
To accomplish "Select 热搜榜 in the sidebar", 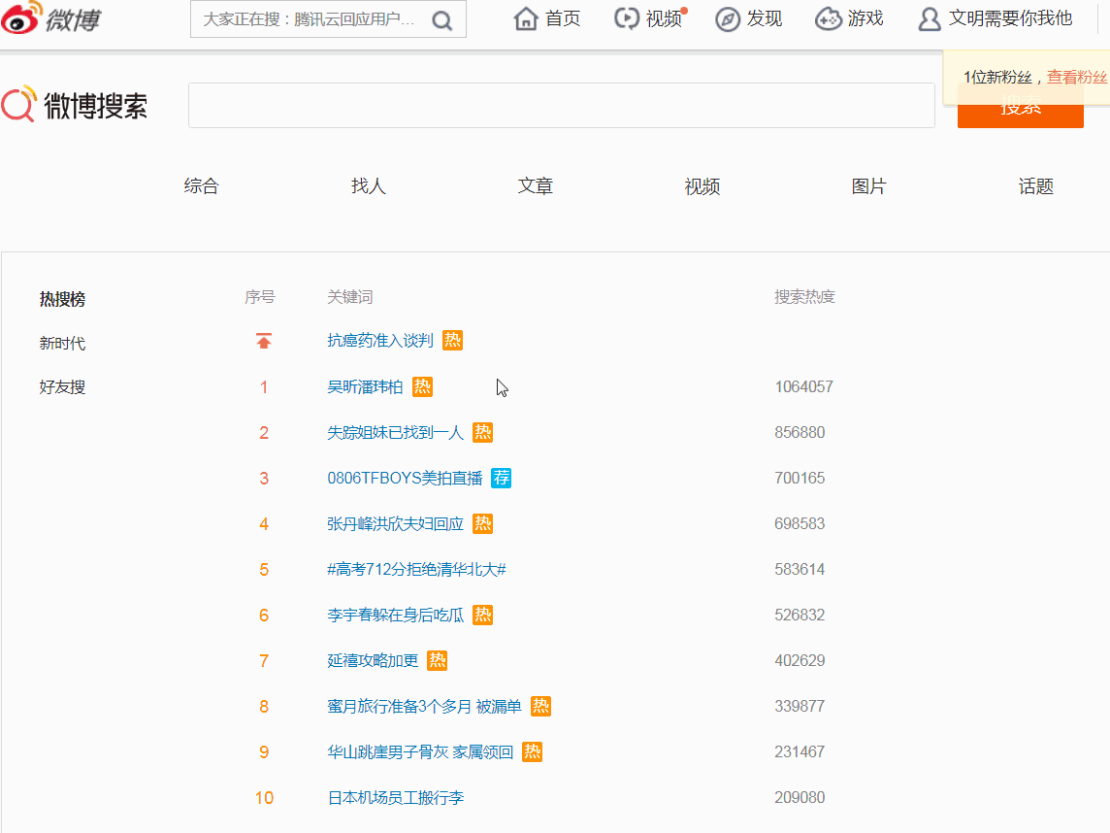I will point(62,299).
